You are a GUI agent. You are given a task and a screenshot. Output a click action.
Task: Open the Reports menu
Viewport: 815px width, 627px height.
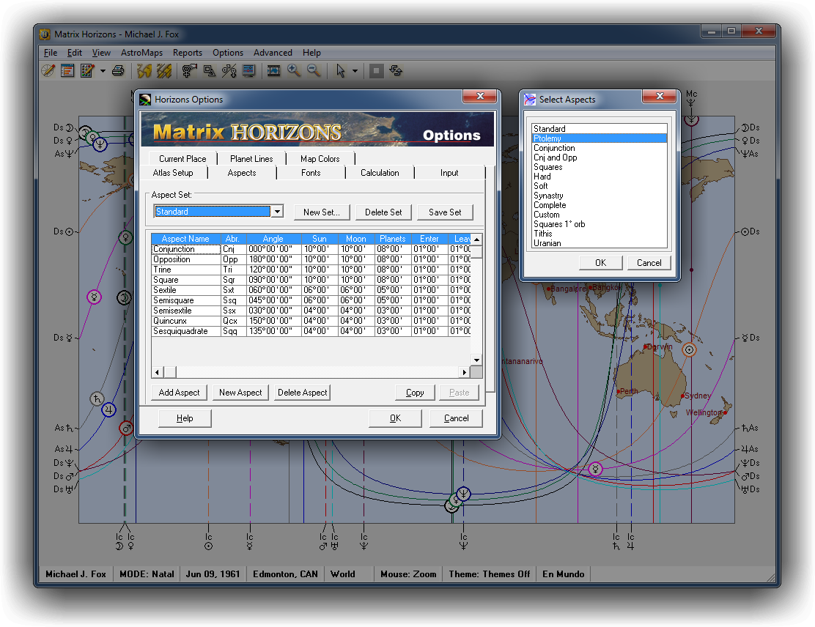coord(188,53)
